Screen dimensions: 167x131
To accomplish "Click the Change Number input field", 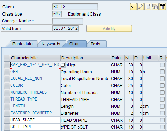I will pos(68,21).
